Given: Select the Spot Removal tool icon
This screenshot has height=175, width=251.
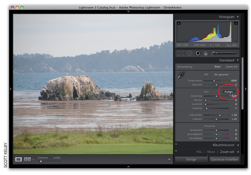Looking at the screenshot, I should point(190,53).
